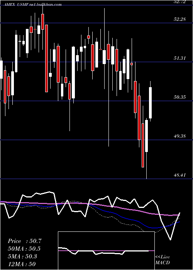193x270 pixels.
Task: Click the AMEX USMF chart title text
Action: tap(33, 5)
